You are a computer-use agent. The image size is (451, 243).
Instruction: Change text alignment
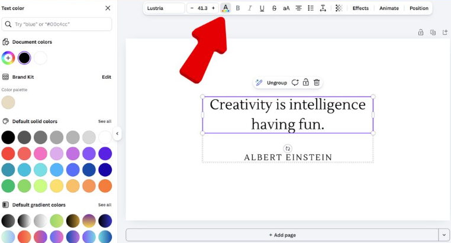coord(298,8)
